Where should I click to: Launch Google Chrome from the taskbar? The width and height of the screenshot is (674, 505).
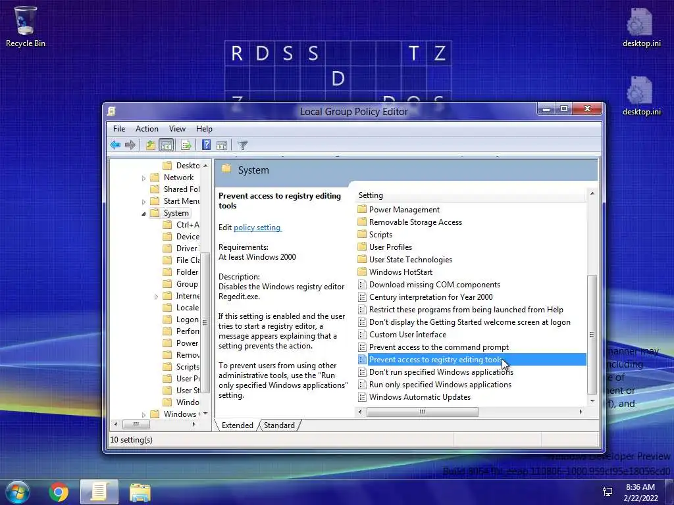pyautogui.click(x=59, y=492)
